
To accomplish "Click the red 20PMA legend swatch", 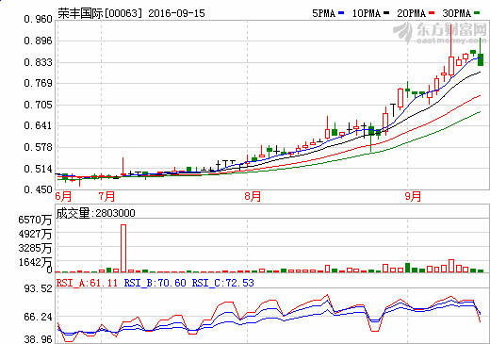I will coord(432,13).
